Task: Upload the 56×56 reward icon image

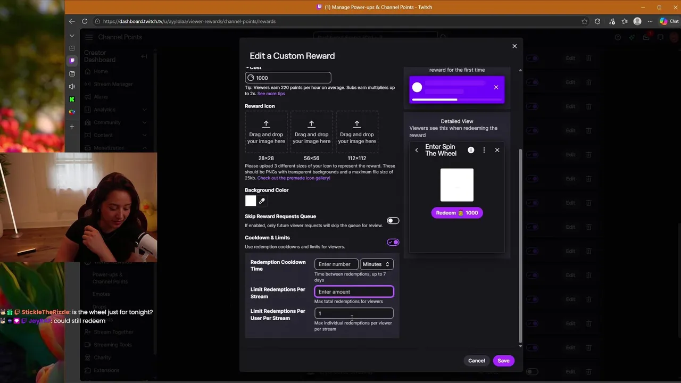Action: 312,132
